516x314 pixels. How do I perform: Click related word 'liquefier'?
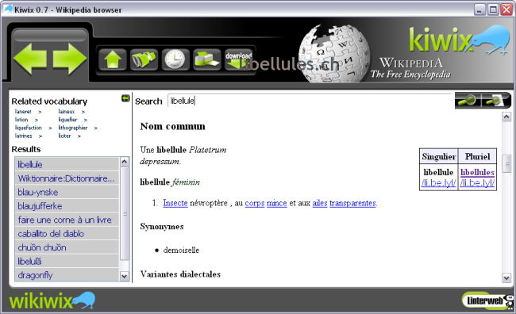(67, 120)
